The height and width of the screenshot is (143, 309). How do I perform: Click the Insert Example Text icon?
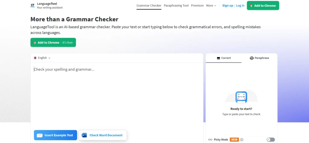tap(40, 135)
